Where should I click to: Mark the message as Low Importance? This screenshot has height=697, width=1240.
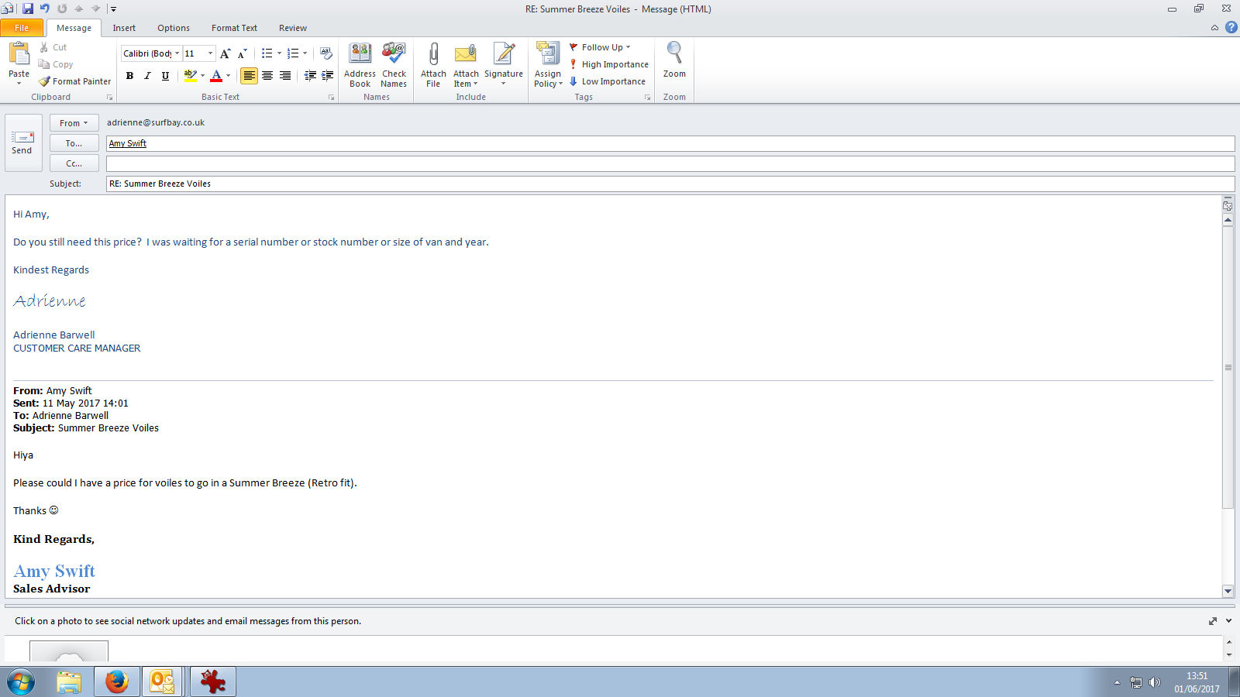[x=608, y=81]
